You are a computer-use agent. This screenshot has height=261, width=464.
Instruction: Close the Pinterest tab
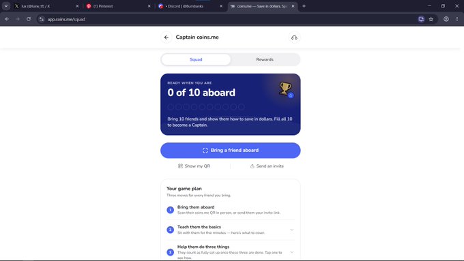[149, 6]
